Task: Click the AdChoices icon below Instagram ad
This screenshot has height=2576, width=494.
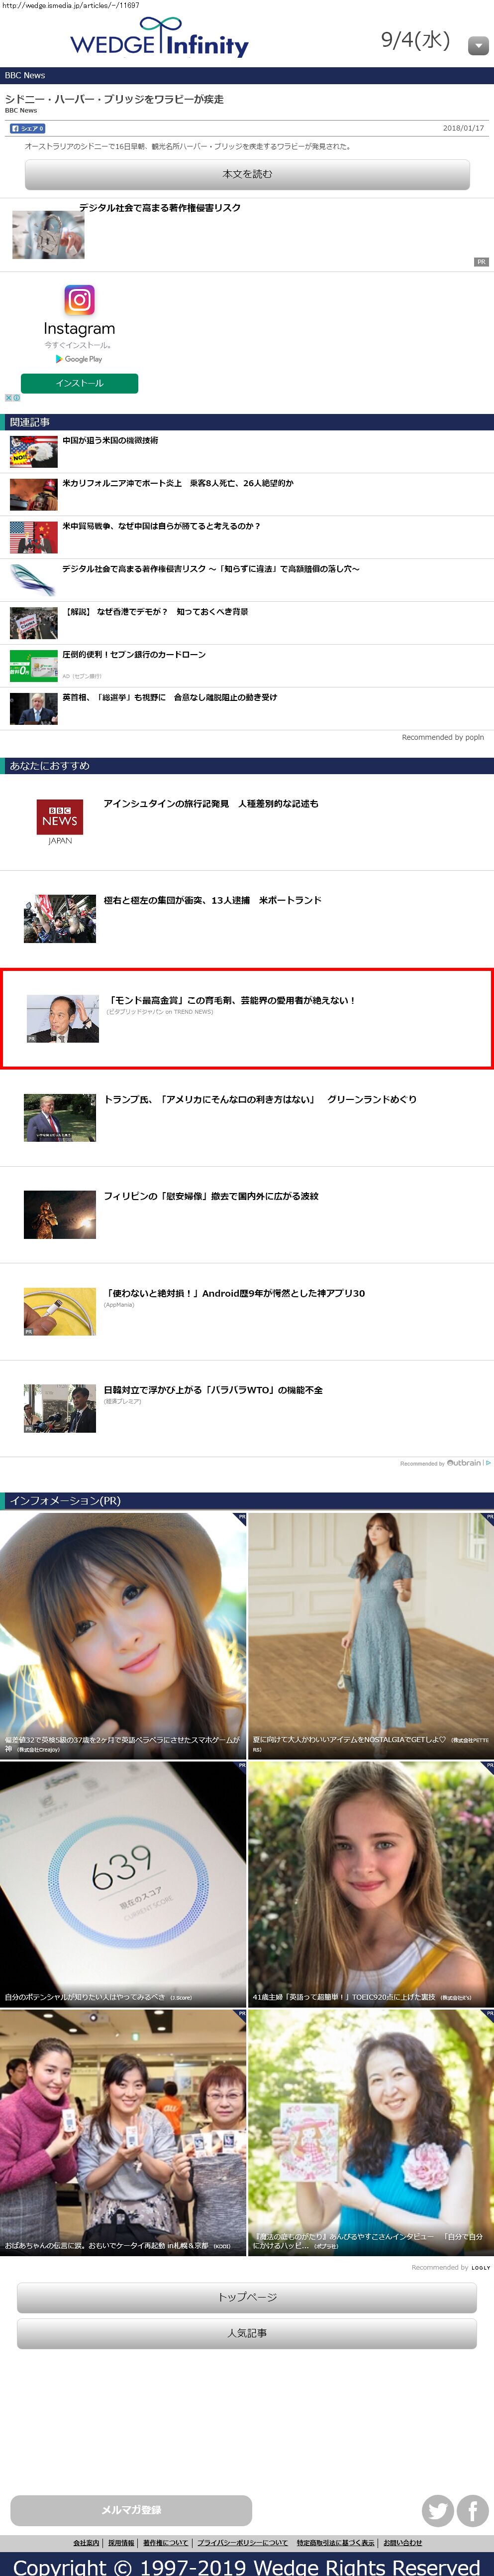Action: pos(12,398)
